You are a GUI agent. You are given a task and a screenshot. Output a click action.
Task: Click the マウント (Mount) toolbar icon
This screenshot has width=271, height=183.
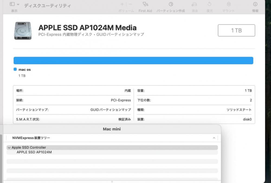(228, 4)
